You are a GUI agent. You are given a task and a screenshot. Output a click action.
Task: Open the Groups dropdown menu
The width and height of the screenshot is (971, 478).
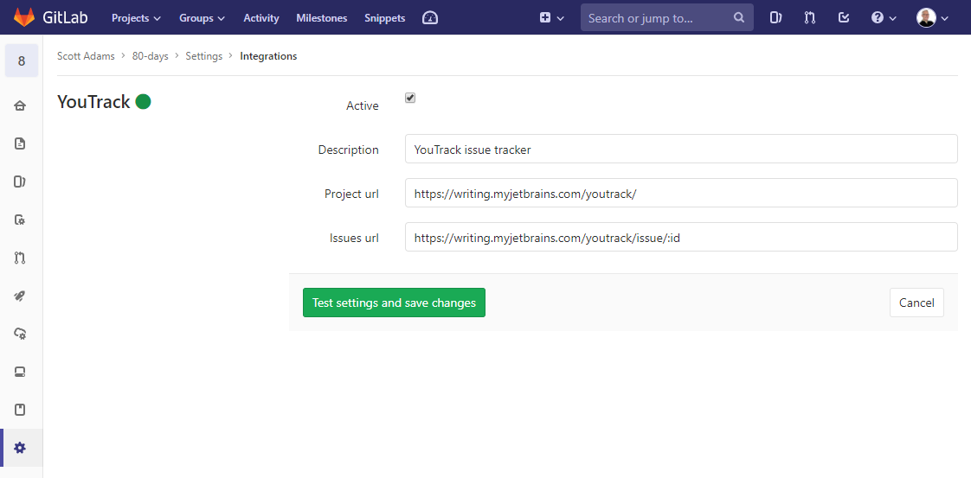[202, 18]
